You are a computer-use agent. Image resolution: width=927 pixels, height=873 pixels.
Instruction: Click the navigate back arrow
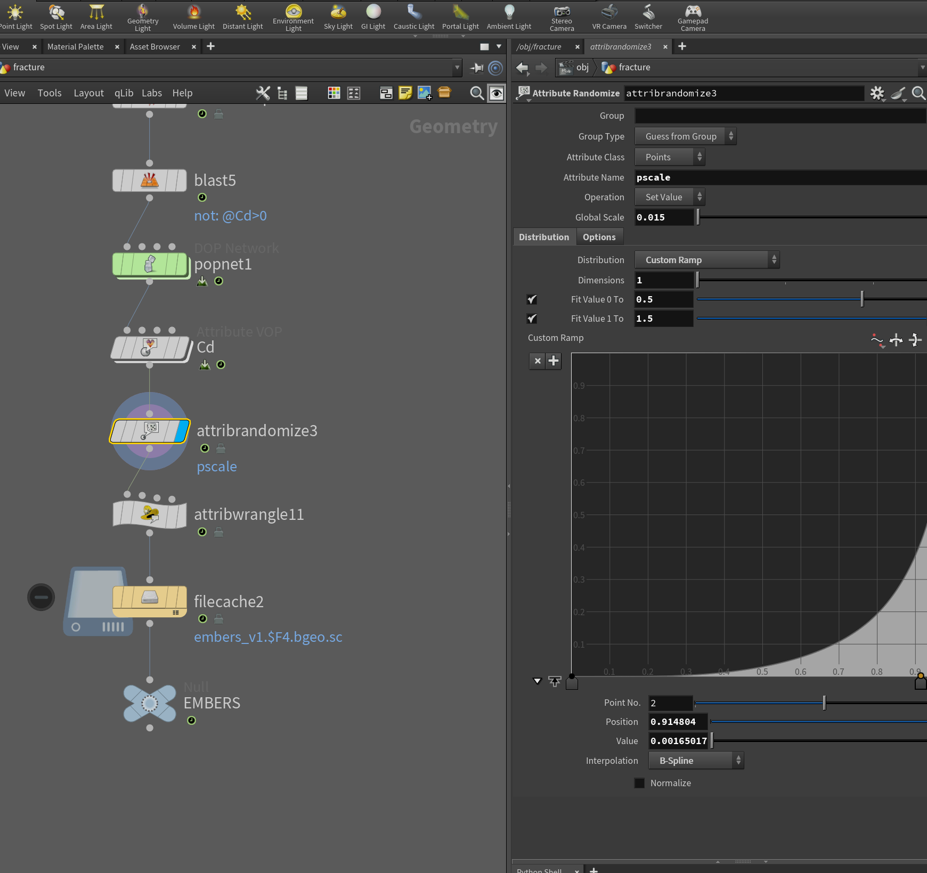(x=522, y=68)
